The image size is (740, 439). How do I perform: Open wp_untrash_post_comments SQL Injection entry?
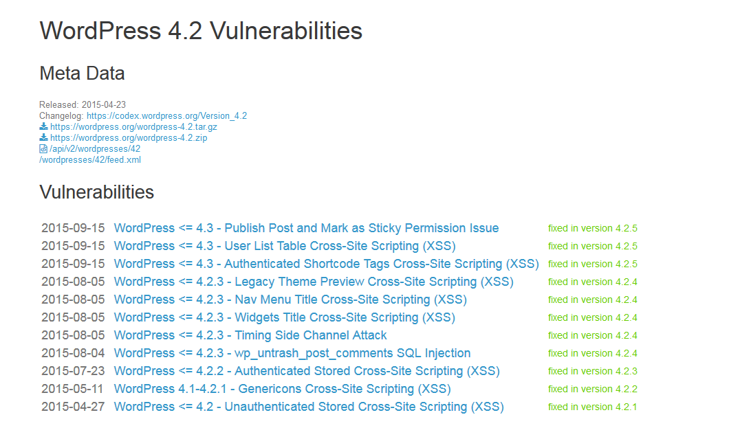tap(292, 353)
